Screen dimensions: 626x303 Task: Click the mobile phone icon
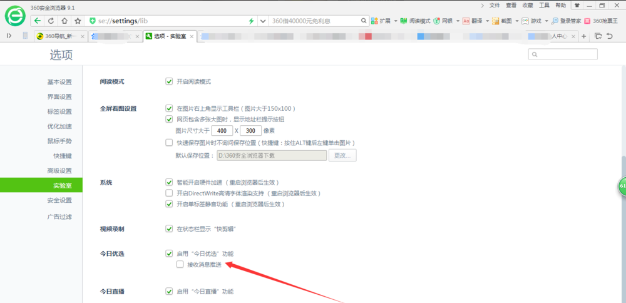25,36
